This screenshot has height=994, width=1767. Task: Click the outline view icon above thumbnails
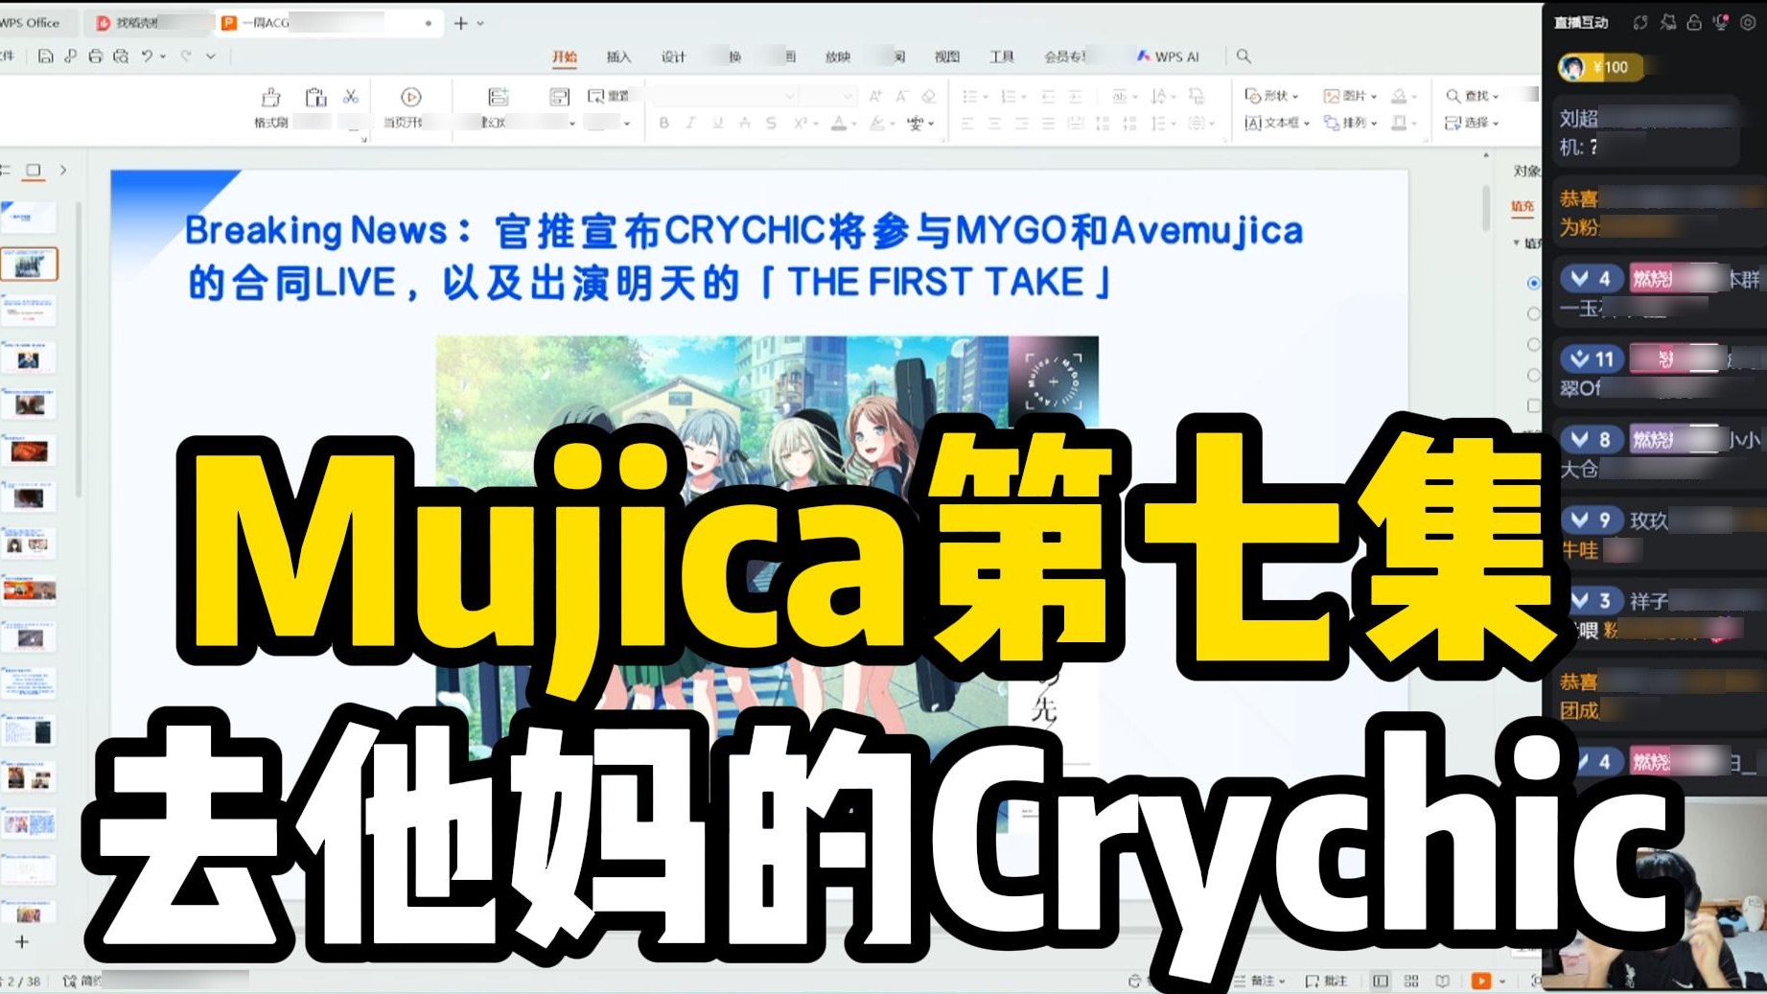click(x=6, y=171)
